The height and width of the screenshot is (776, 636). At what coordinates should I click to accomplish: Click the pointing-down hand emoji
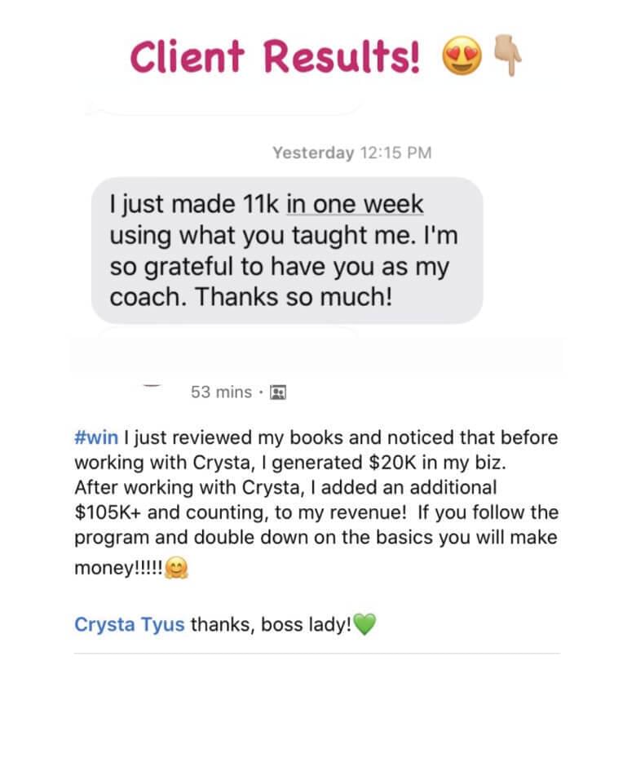pyautogui.click(x=508, y=55)
